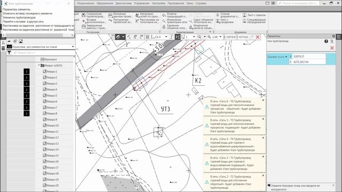Viewport: 342px width, 192px height.
Task: Click Изменение свойств объектов icon
Action: click(x=191, y=27)
